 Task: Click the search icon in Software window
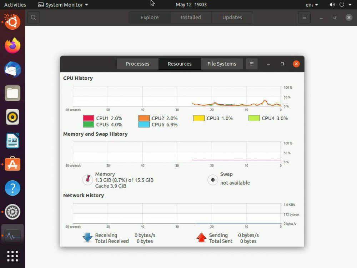pos(34,17)
